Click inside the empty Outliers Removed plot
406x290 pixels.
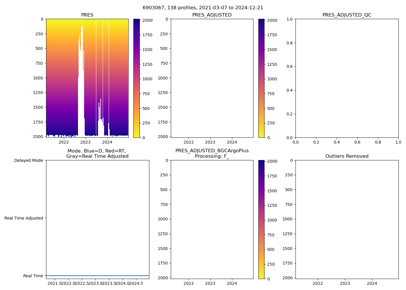(347, 220)
